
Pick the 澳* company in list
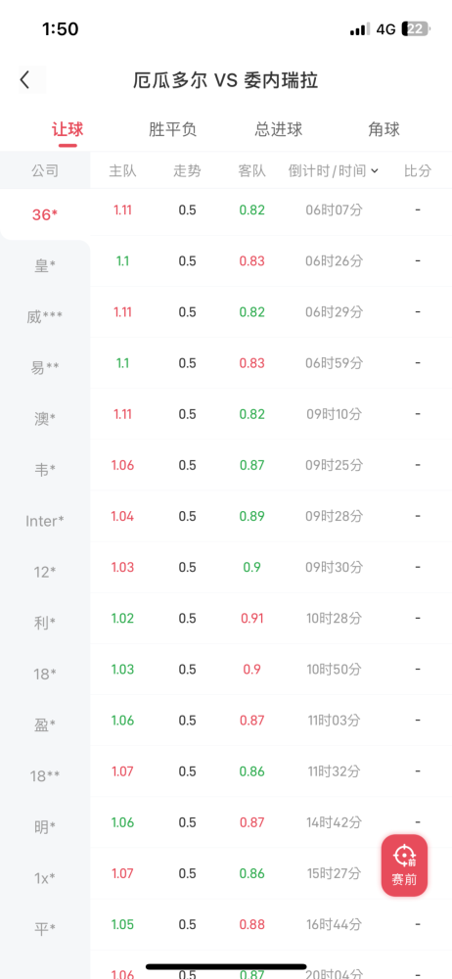coord(45,418)
